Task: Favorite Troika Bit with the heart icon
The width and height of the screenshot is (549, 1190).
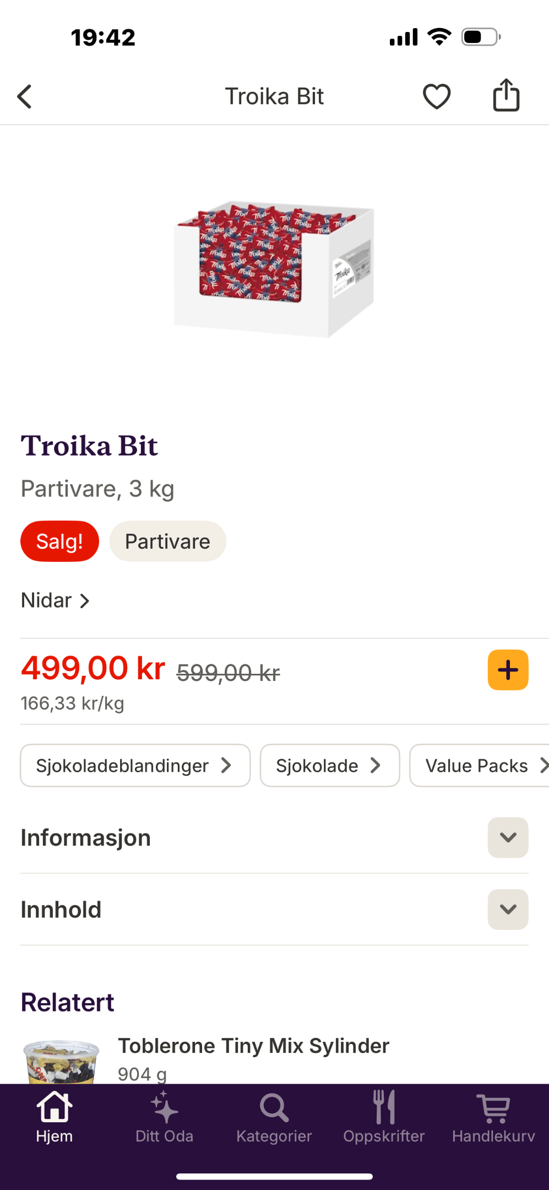Action: (437, 96)
